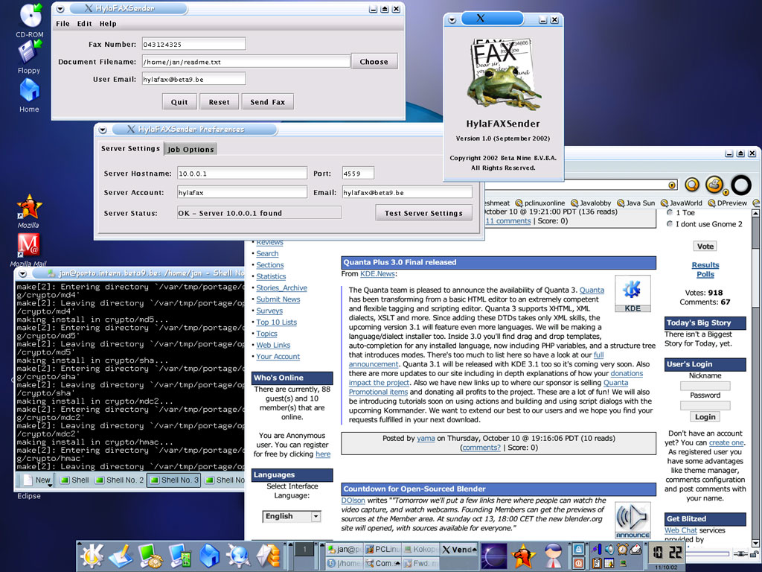Click the magnifier search icon in the browser toolbar
The width and height of the screenshot is (762, 572).
pos(692,184)
